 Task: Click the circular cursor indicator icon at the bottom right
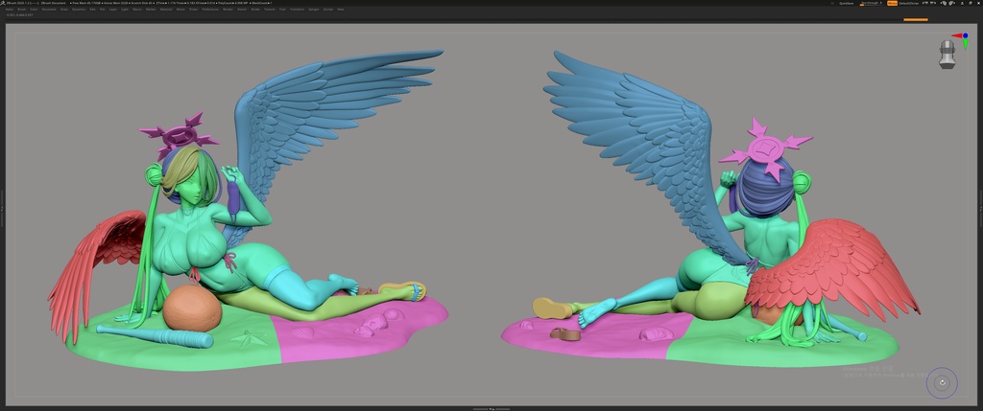[x=942, y=382]
